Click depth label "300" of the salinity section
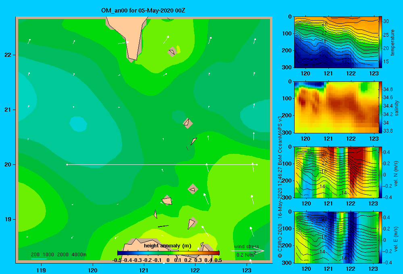Image resolution: width=403 pixels, height=274 pixels. click(287, 133)
